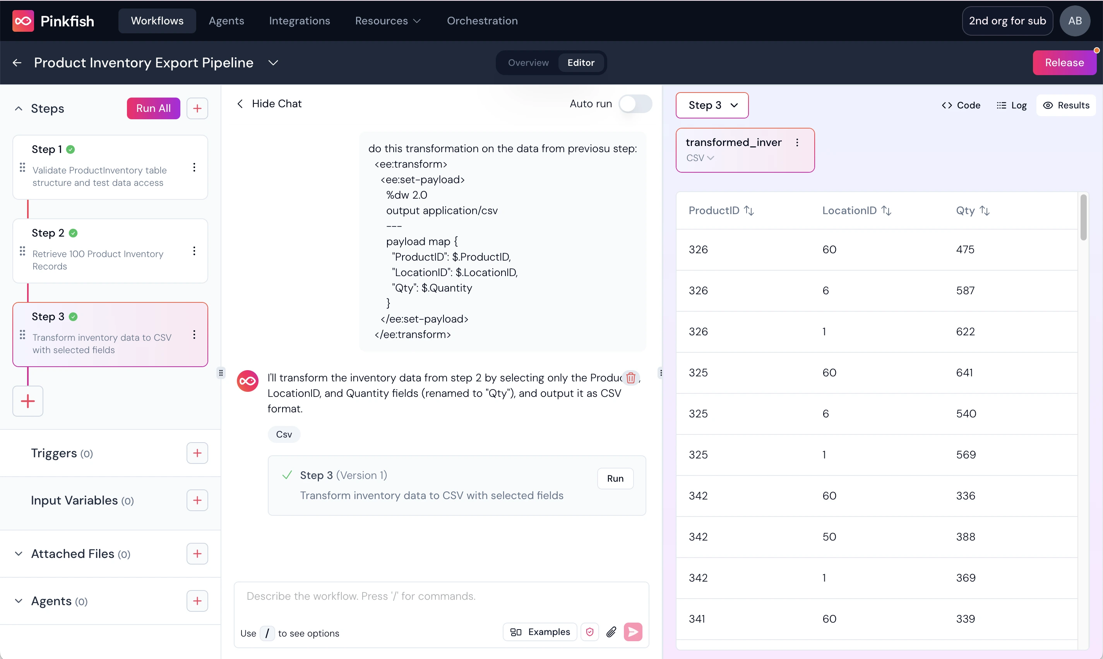Click the send message arrow icon
The height and width of the screenshot is (659, 1103).
(633, 632)
